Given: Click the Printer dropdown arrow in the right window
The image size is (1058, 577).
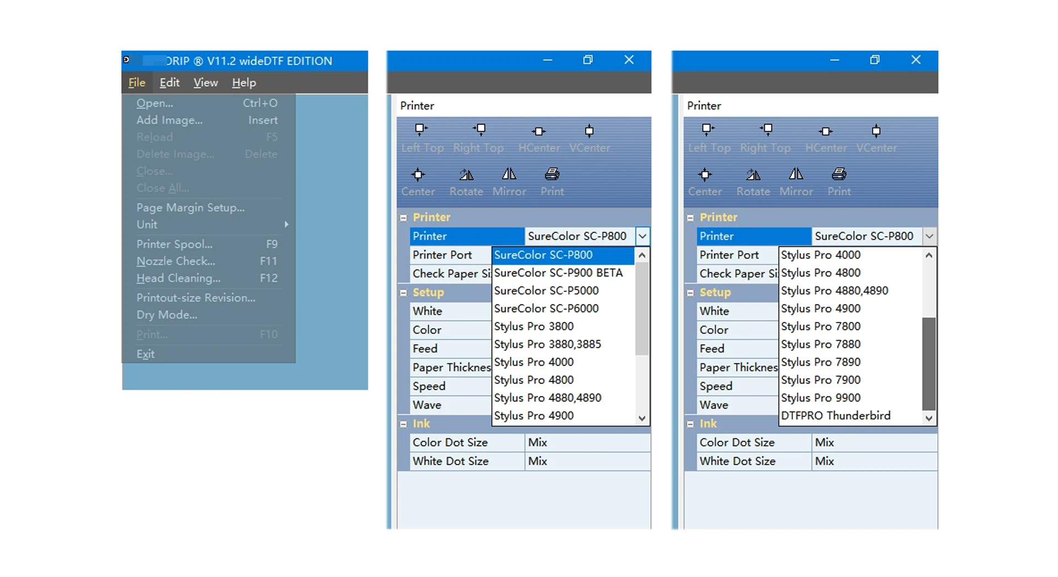Looking at the screenshot, I should coord(930,236).
